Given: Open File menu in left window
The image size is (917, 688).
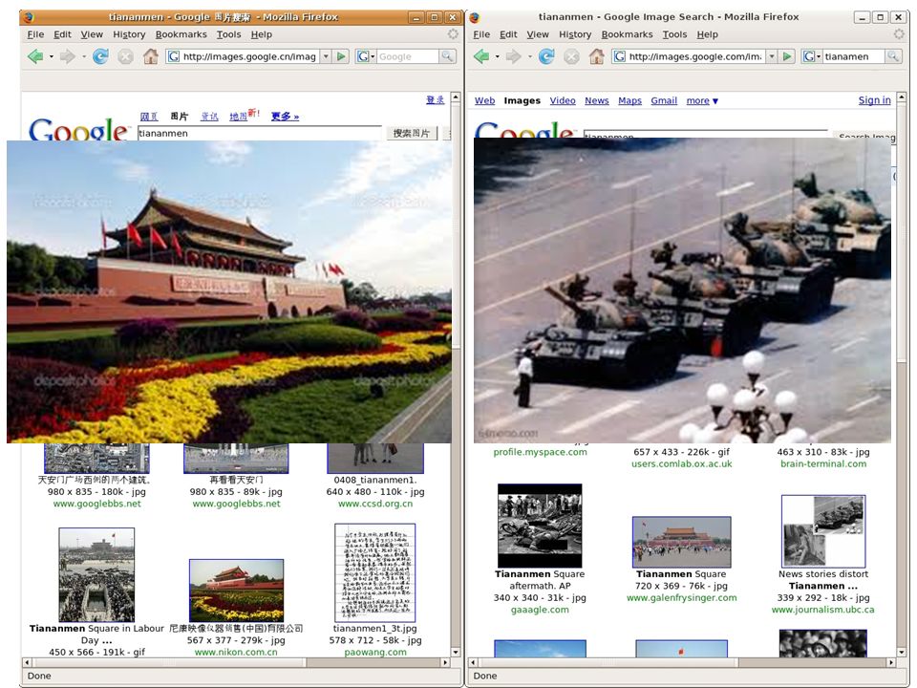Looking at the screenshot, I should pos(35,34).
